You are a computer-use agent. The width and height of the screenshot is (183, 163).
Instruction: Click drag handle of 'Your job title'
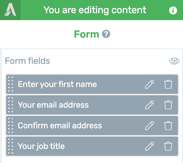(x=11, y=146)
